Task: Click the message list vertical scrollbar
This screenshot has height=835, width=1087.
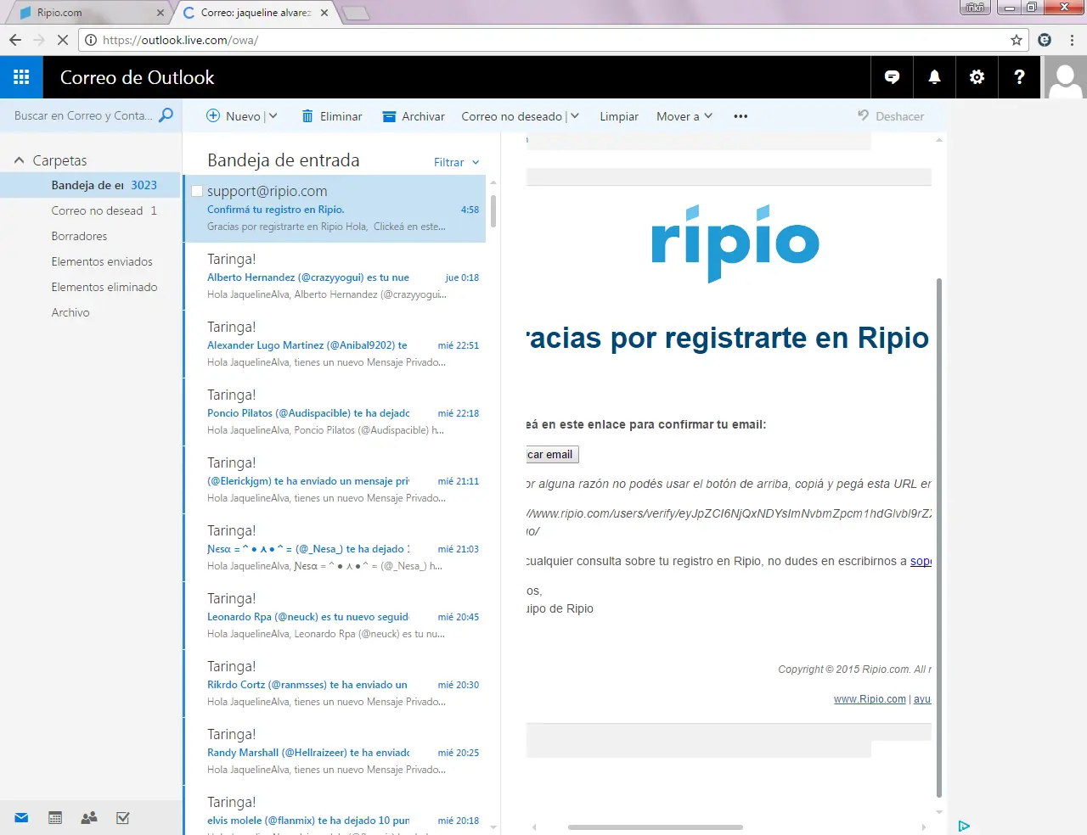Action: (493, 212)
